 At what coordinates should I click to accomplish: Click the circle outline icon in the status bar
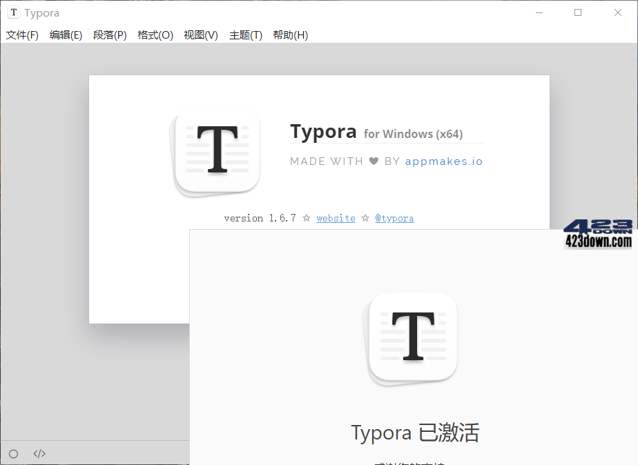tap(13, 453)
